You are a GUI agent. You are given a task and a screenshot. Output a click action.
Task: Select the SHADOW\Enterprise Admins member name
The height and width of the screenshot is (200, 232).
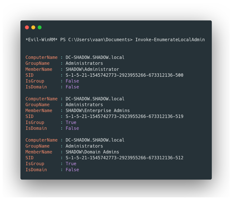click(x=98, y=111)
